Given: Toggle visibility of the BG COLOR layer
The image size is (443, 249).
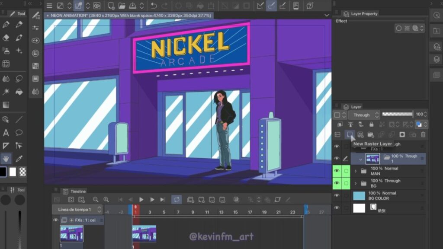Looking at the screenshot, I should [337, 196].
